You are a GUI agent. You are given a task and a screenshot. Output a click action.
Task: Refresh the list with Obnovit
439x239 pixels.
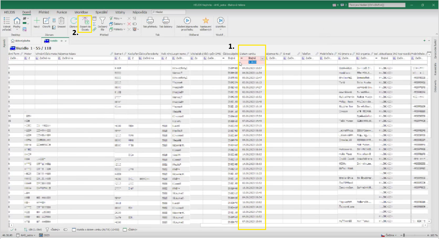tap(73, 21)
